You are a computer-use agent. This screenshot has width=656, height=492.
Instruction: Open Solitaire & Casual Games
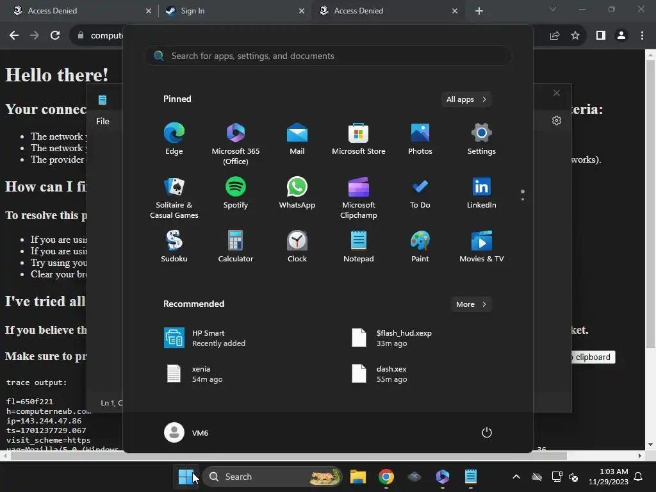pos(174,197)
